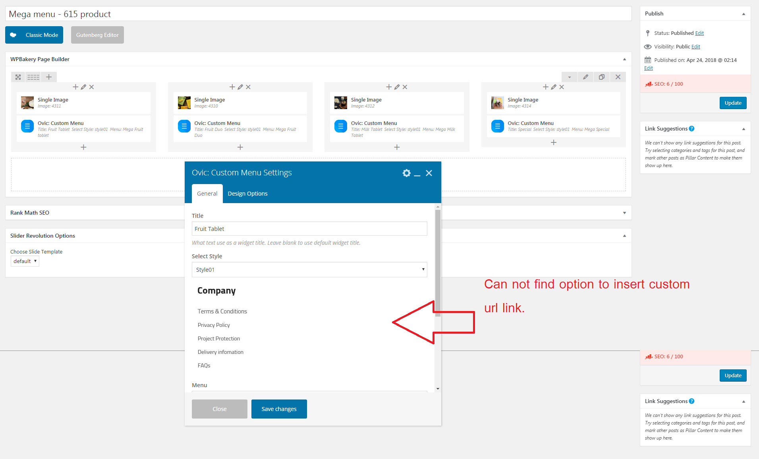Expand the Rank Math SEO panel

click(624, 213)
